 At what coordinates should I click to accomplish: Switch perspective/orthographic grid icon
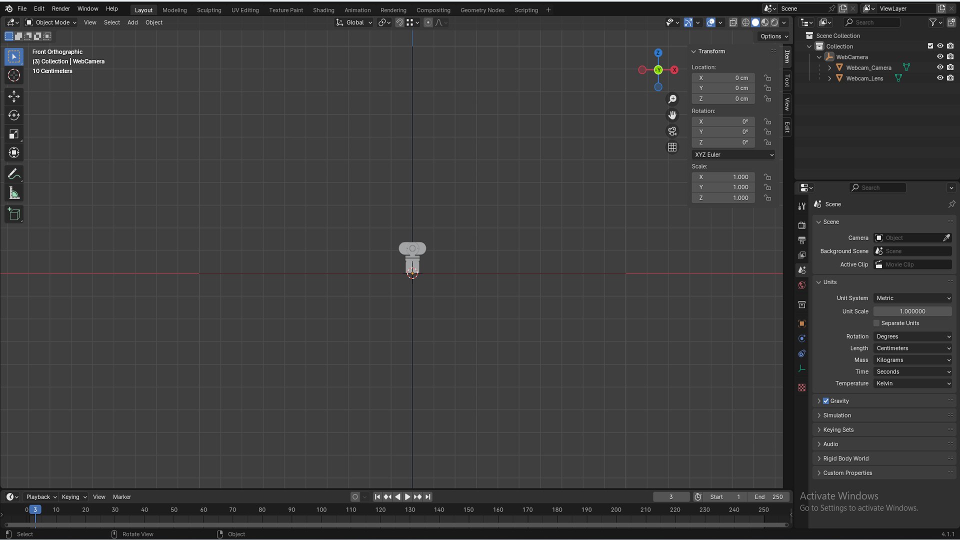click(672, 147)
